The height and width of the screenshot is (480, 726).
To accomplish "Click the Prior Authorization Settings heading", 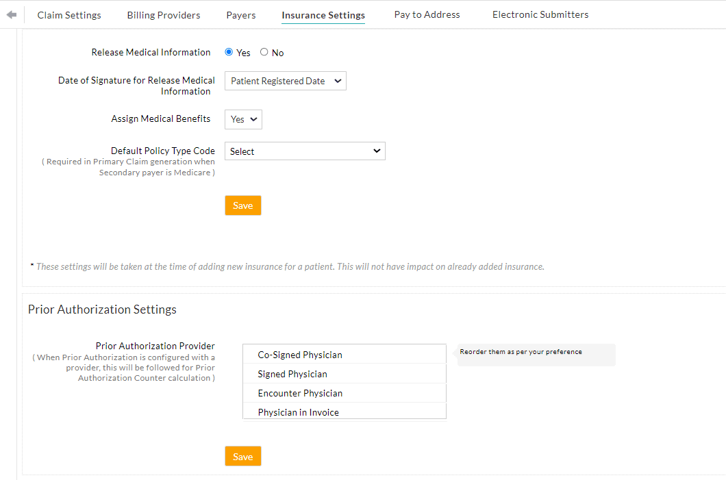I will pos(101,310).
